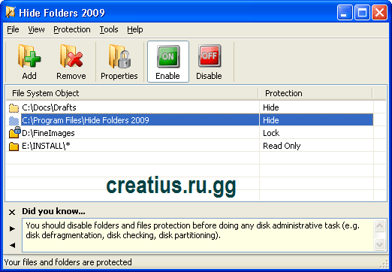Open the Tools menu
This screenshot has height=272, width=392.
click(109, 29)
